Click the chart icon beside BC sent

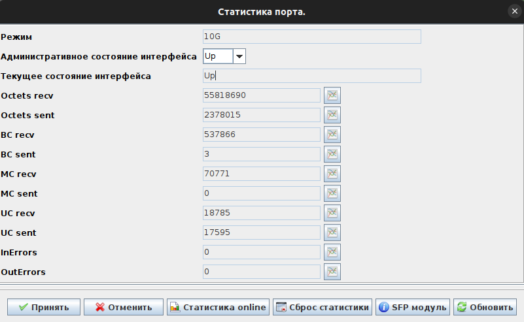333,154
